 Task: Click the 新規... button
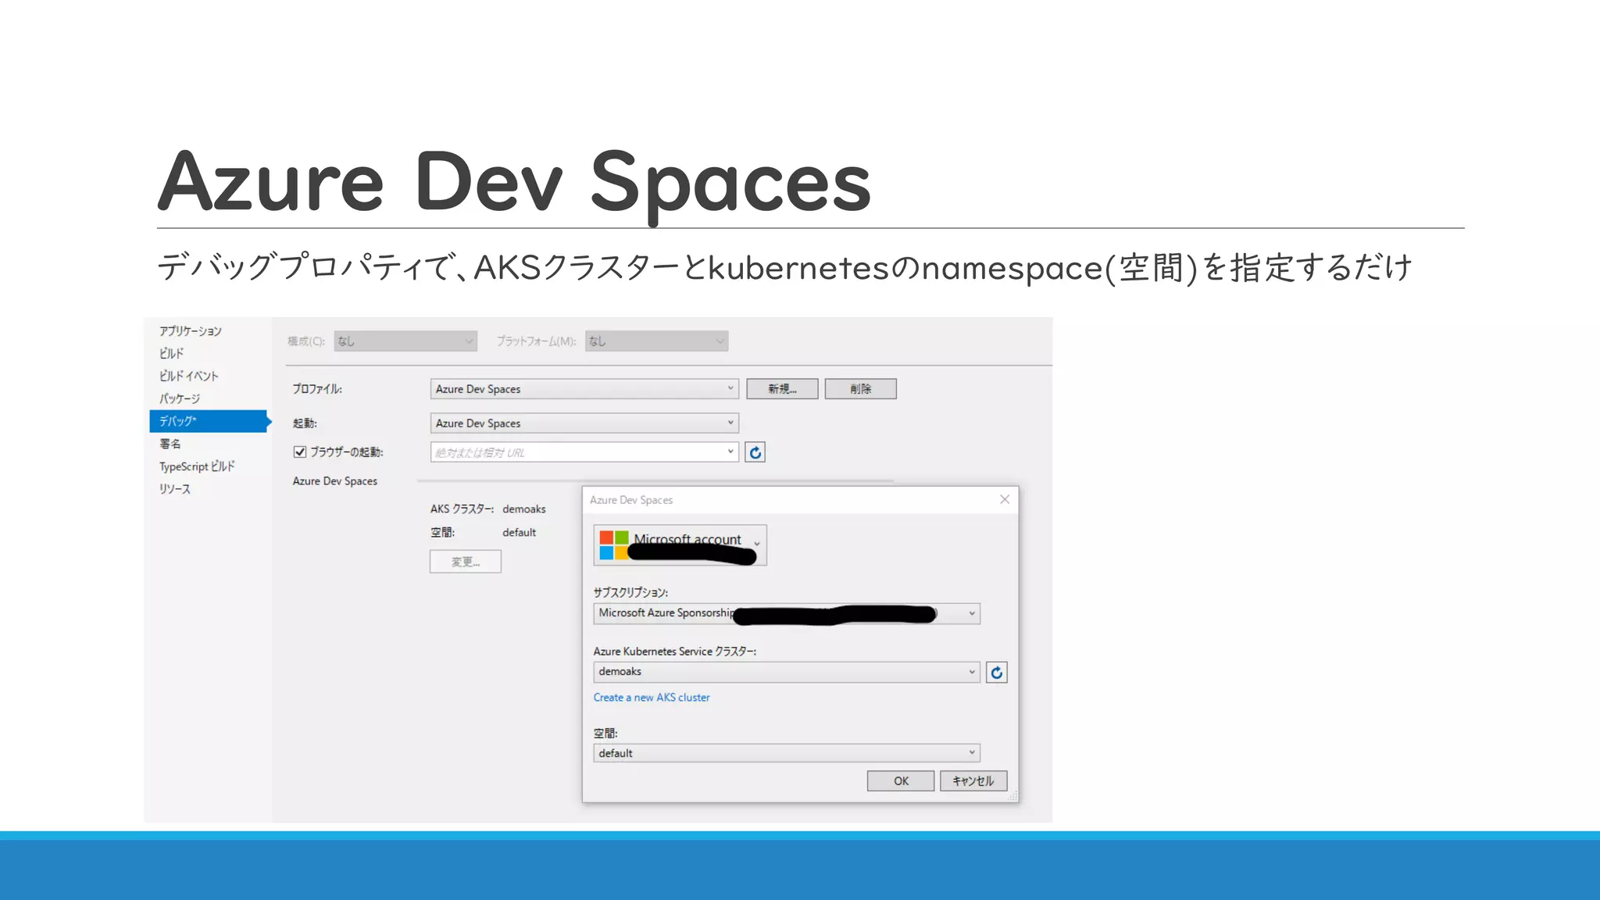click(782, 389)
